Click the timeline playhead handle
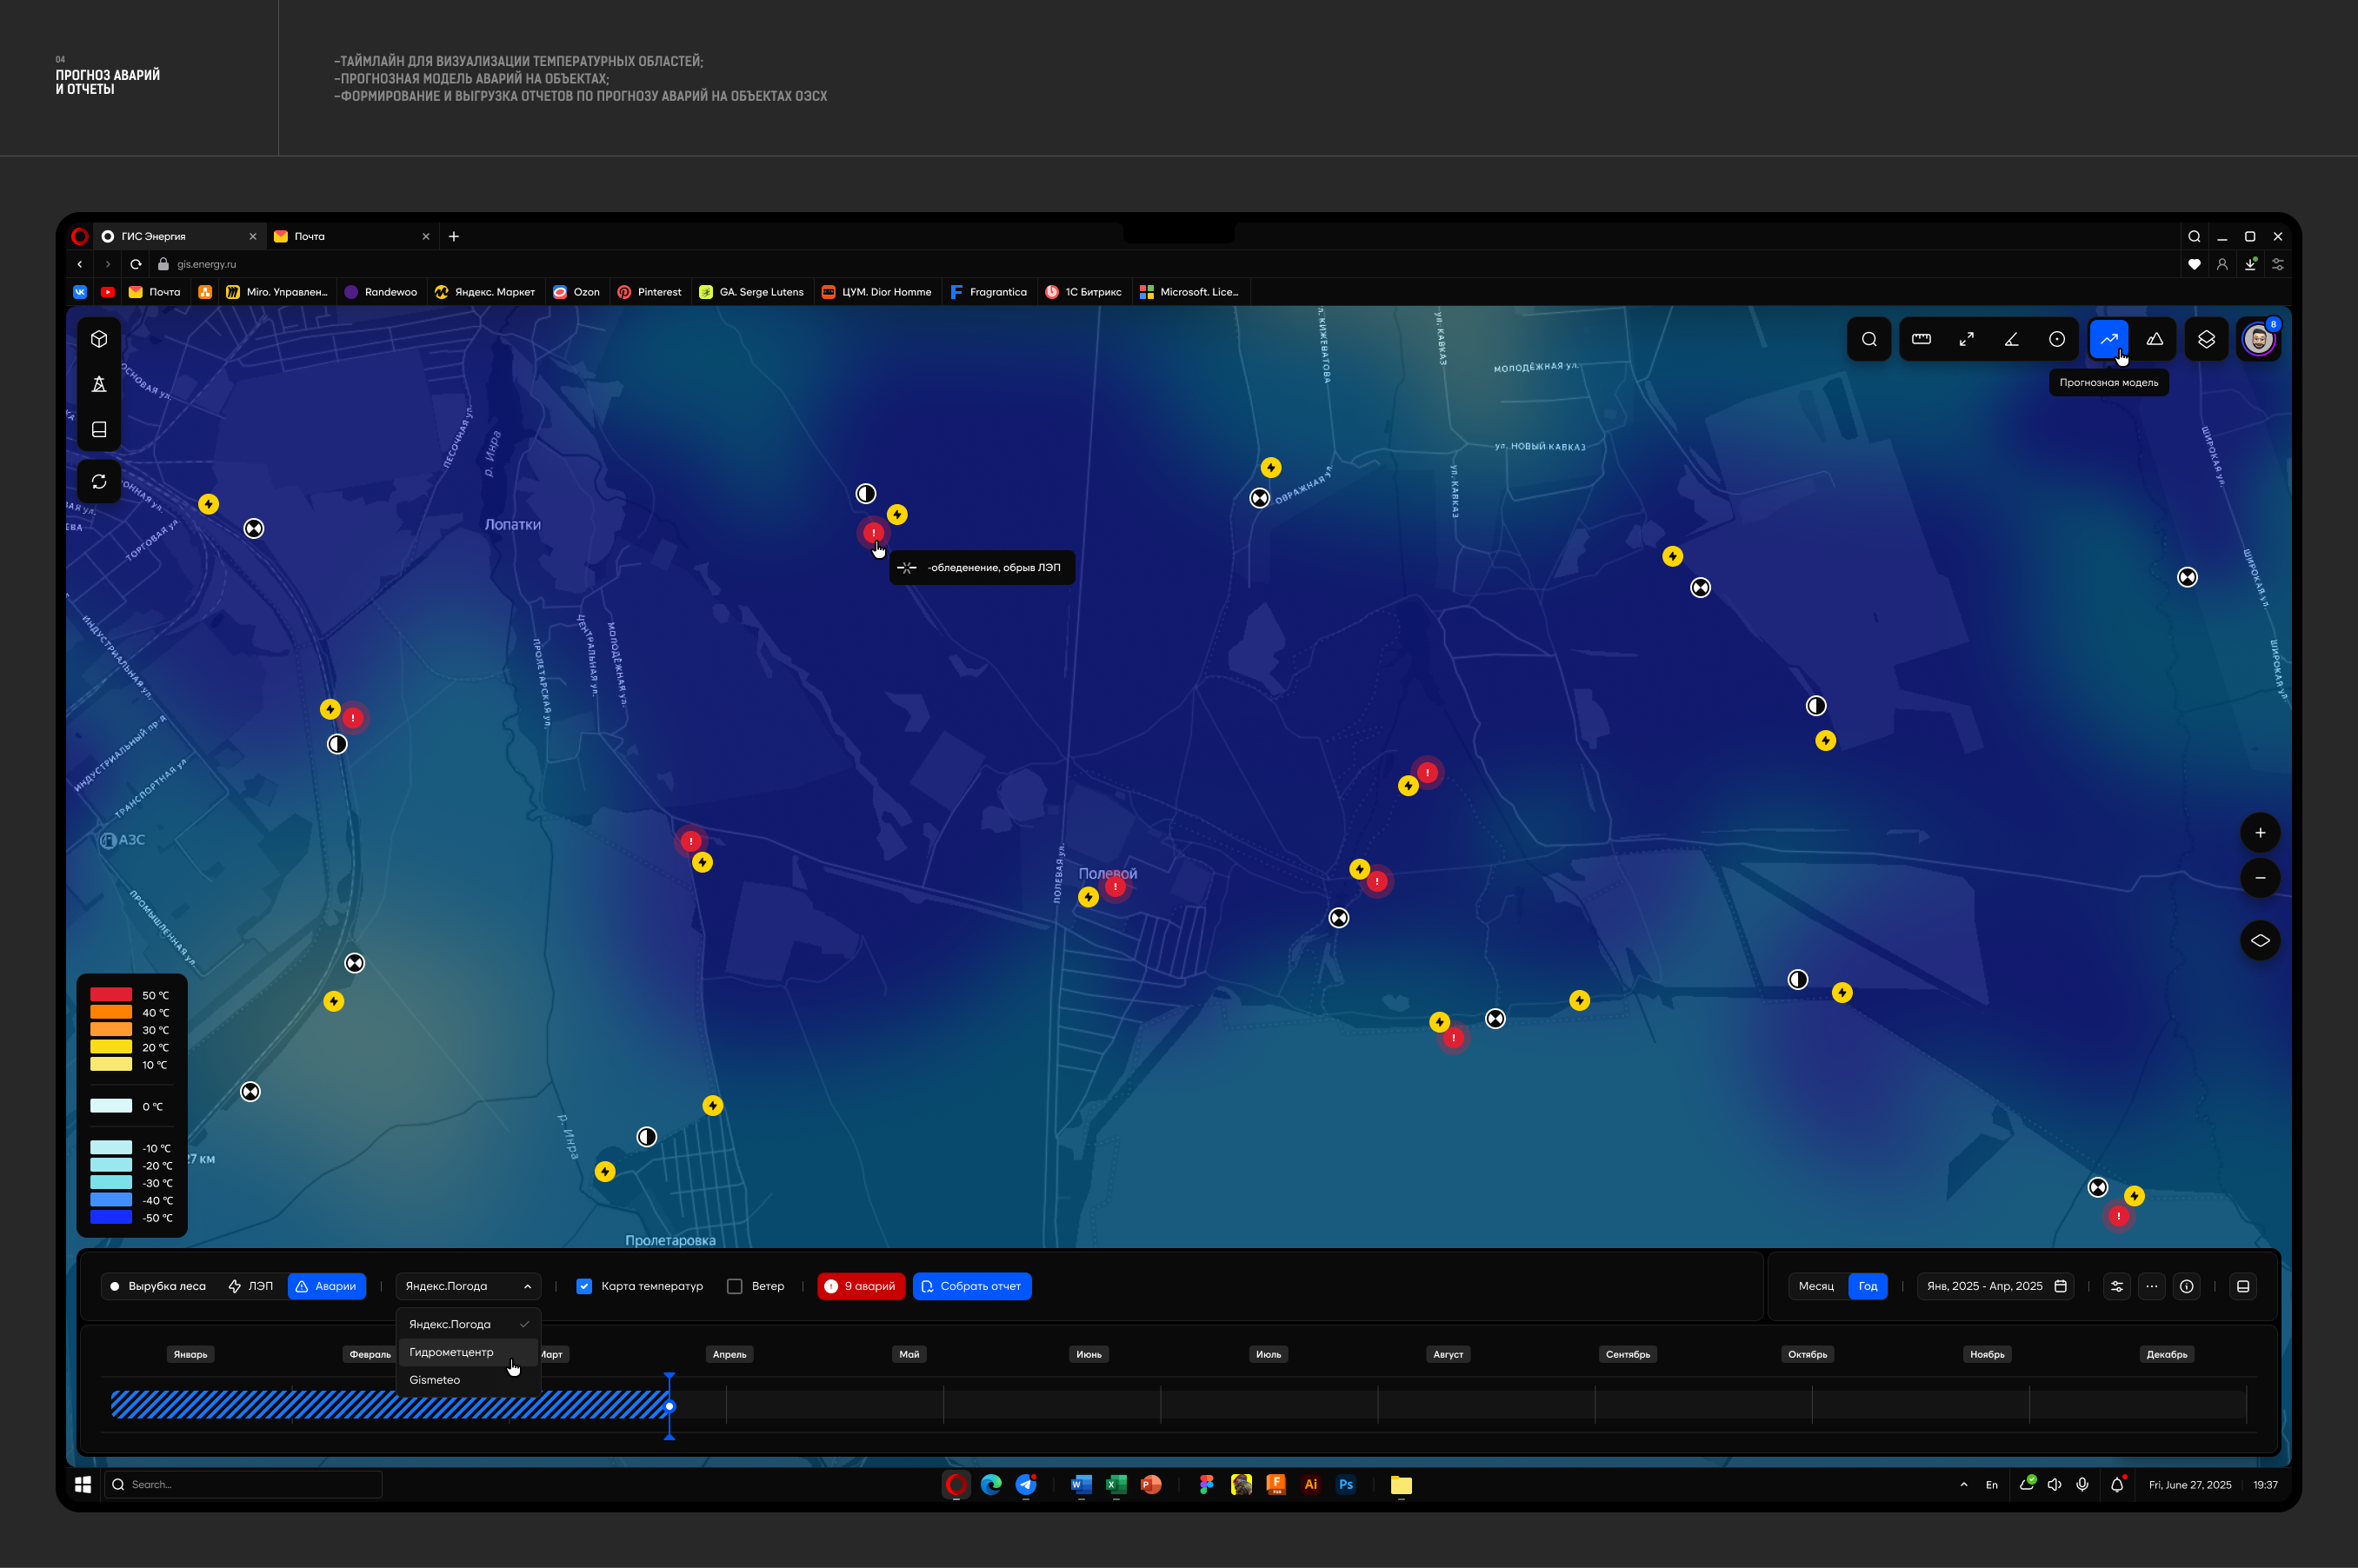The image size is (2358, 1568). click(669, 1406)
